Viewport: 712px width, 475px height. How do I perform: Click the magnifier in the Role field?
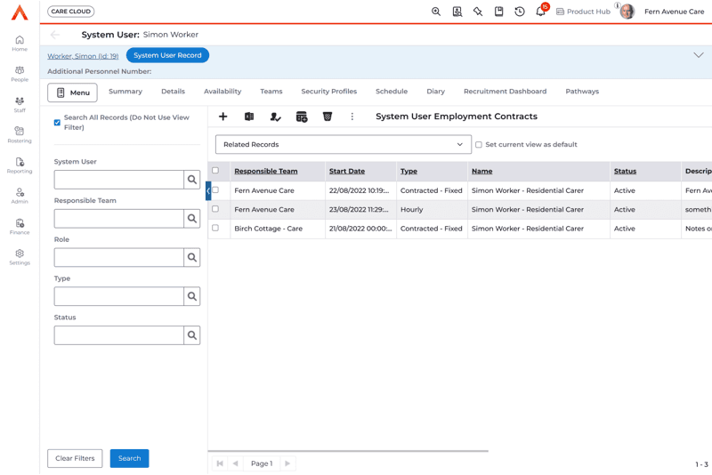pos(192,258)
